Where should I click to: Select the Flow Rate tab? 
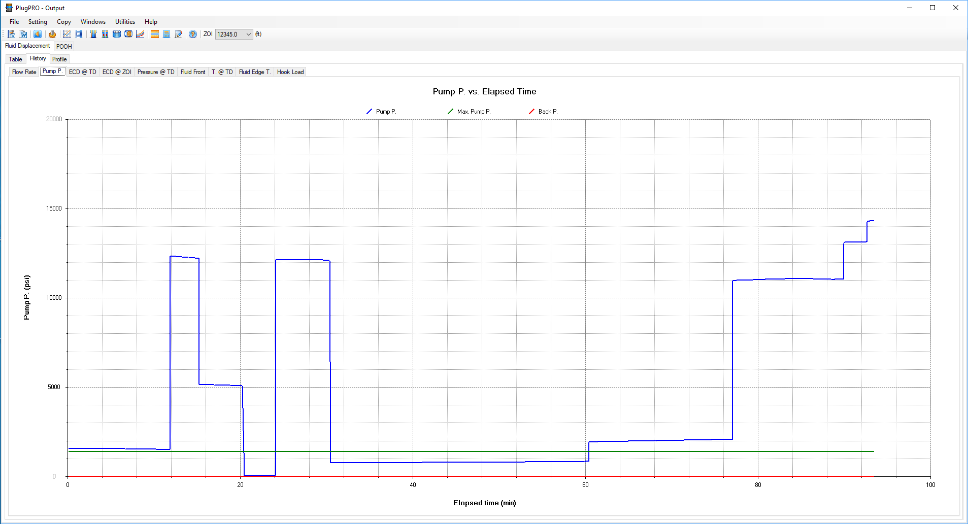click(24, 72)
